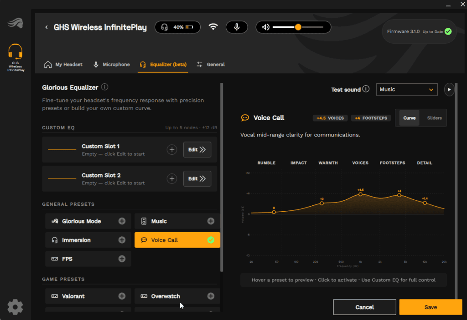Click the FOOTSTEPS band label
The image size is (467, 320).
[393, 163]
